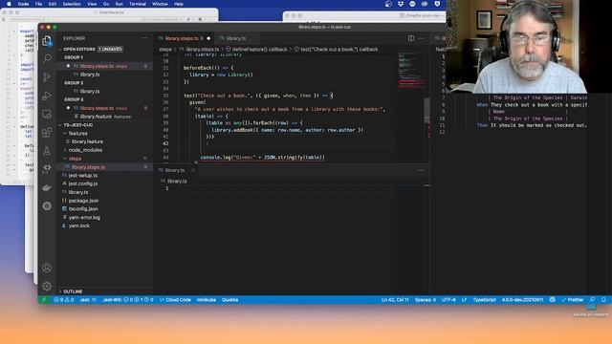The image size is (612, 344).
Task: Open Explorer panel More Actions ellipsis
Action: pos(144,38)
